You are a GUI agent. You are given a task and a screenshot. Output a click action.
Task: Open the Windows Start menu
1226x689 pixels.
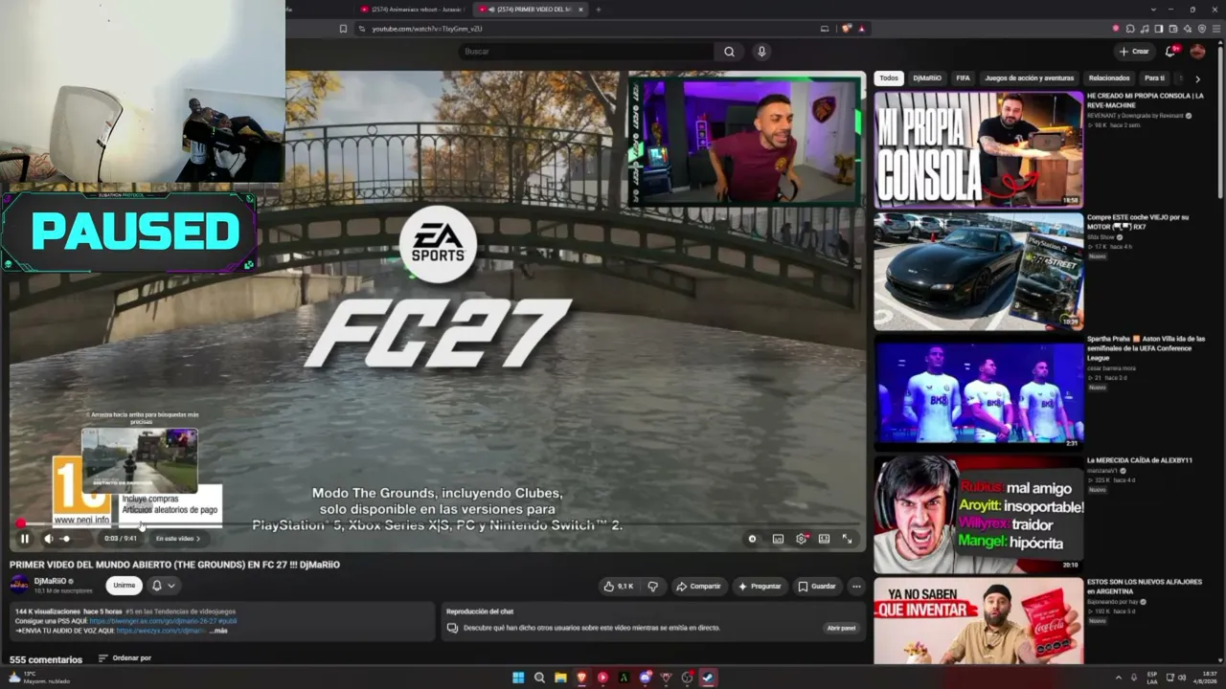518,678
